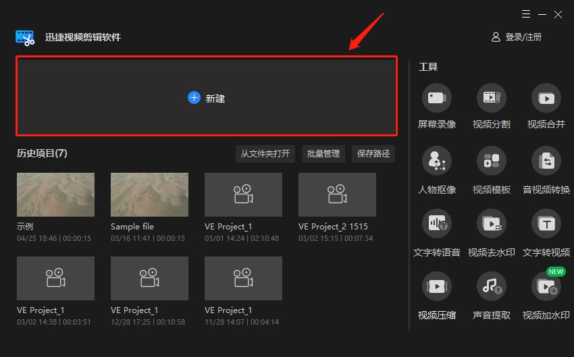Open VE Project_1 dated 11/28 14:07
This screenshot has width=574, height=357.
(x=243, y=278)
